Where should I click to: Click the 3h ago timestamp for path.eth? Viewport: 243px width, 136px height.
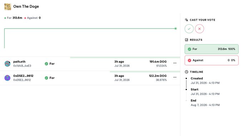coord(119,62)
